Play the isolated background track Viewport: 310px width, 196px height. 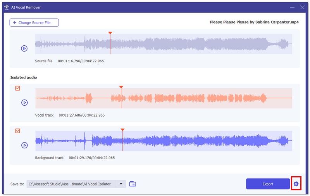tap(24, 145)
